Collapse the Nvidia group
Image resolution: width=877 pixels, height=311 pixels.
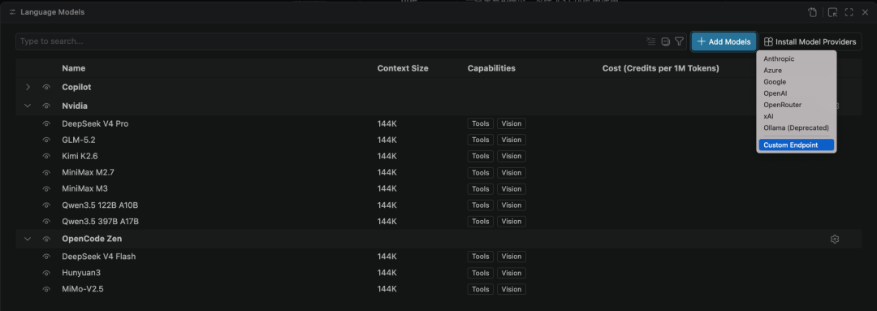pos(28,106)
